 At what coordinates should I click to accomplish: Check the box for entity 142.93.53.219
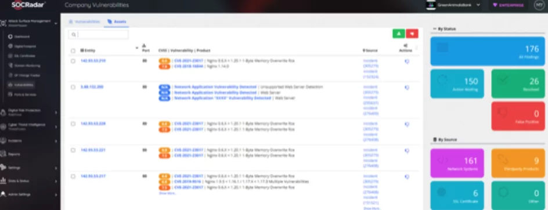[x=73, y=61]
